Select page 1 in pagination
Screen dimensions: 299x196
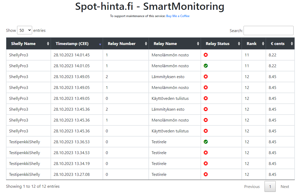(x=270, y=187)
